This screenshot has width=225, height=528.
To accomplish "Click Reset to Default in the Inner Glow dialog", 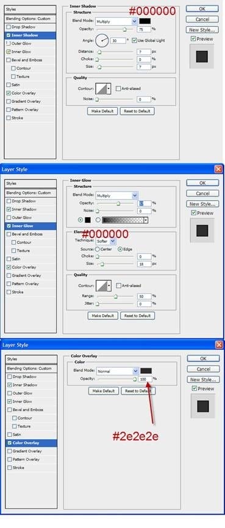I will (x=137, y=316).
